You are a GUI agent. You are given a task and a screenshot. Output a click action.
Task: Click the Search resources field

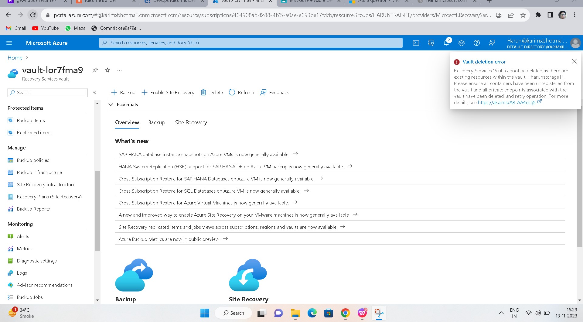[250, 43]
